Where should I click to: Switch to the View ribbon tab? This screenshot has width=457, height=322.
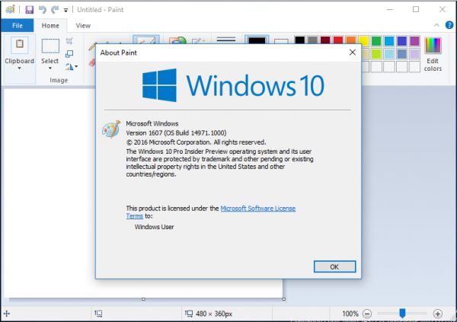click(83, 26)
